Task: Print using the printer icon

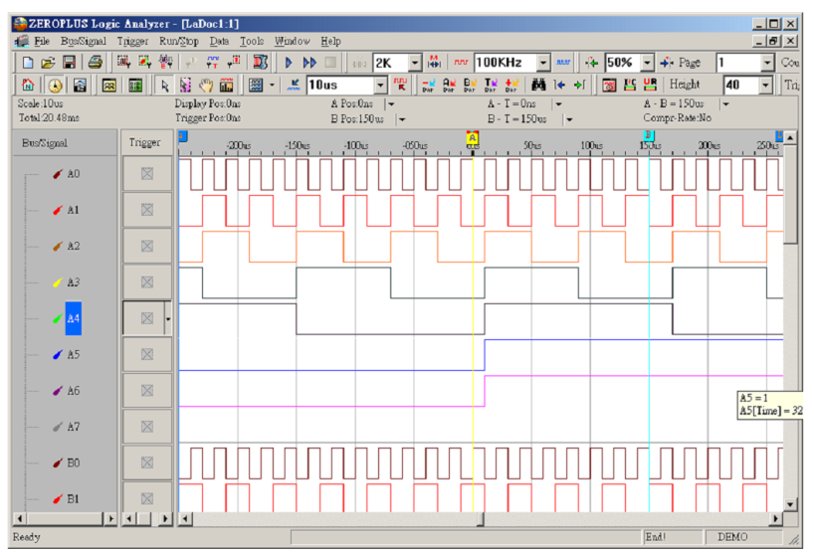Action: (x=95, y=63)
